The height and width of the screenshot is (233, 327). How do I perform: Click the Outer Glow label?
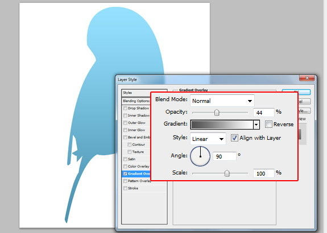tap(136, 123)
